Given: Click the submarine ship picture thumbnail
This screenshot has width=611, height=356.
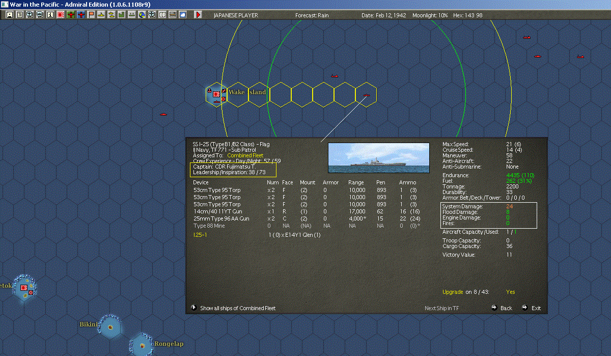Looking at the screenshot, I should [378, 158].
